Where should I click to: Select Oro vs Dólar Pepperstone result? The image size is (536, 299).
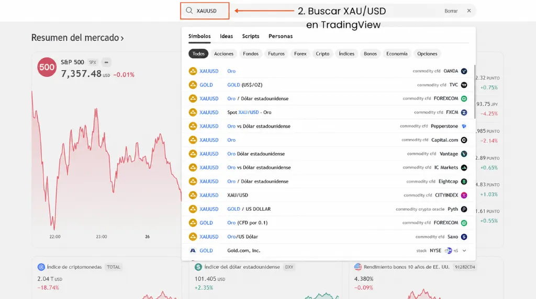pos(328,126)
